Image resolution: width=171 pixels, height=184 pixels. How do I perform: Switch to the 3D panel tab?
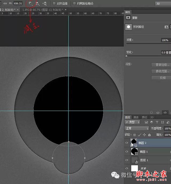[152, 117]
